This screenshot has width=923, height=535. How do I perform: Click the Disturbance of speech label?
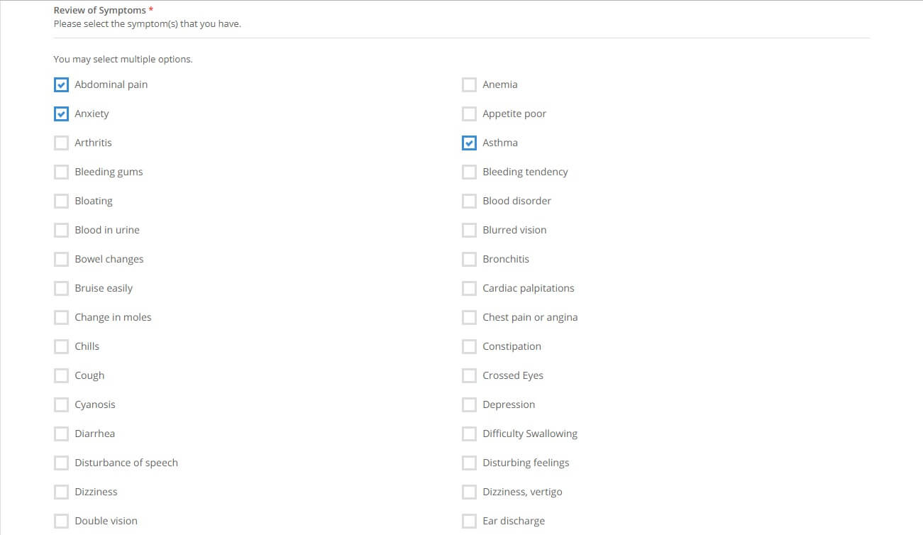tap(126, 463)
